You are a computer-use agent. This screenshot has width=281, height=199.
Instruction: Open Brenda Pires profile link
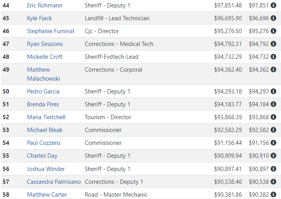pos(43,104)
